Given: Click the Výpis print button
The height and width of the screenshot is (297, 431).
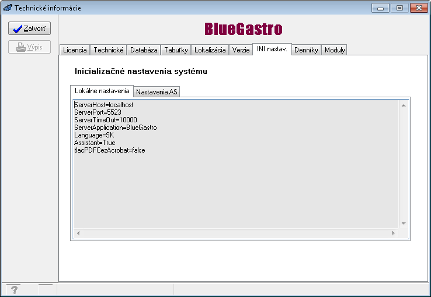Looking at the screenshot, I should click(29, 47).
